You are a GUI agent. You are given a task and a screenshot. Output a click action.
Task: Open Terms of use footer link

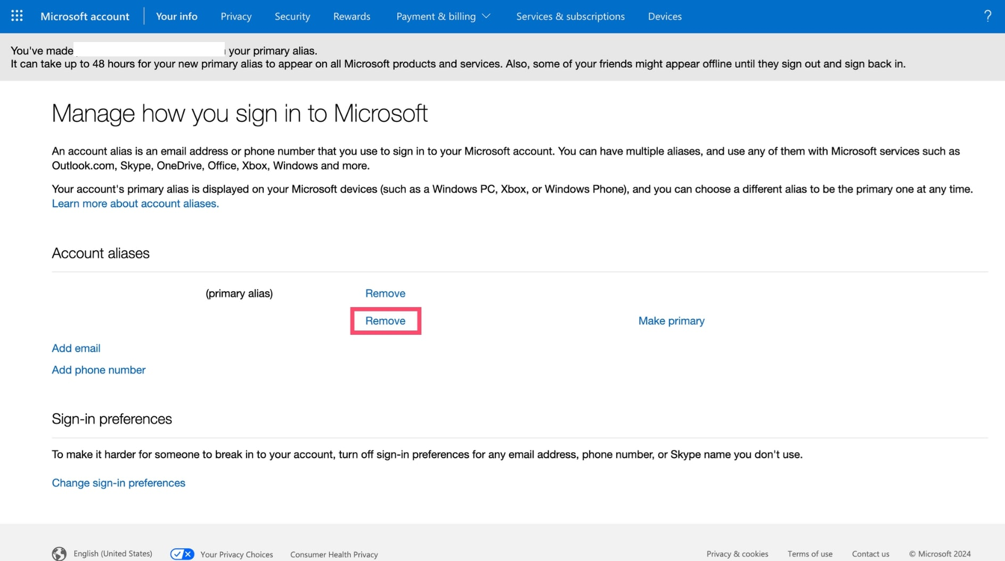pos(810,554)
